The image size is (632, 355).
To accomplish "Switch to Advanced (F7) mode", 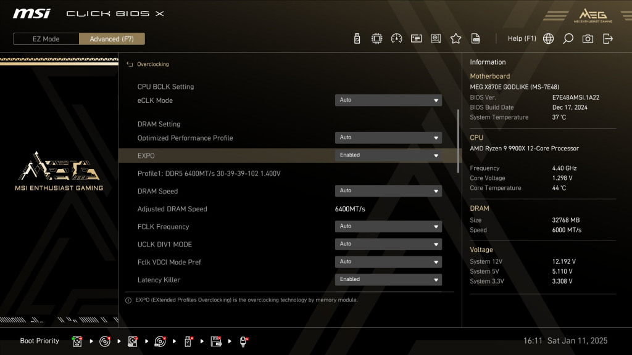I will (112, 39).
